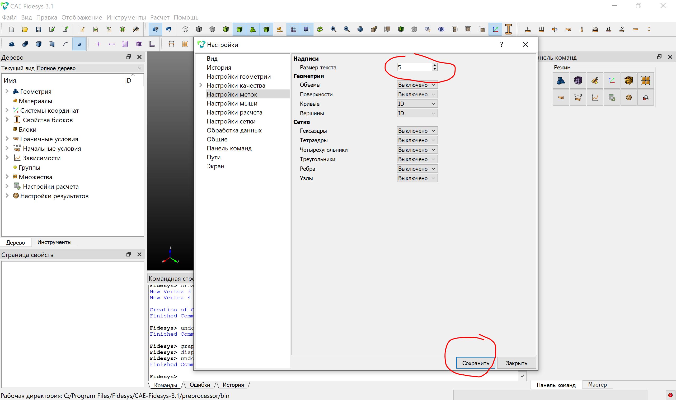676x400 pixels.
Task: Open calculation settings calculator gear icon
Action: click(x=612, y=97)
